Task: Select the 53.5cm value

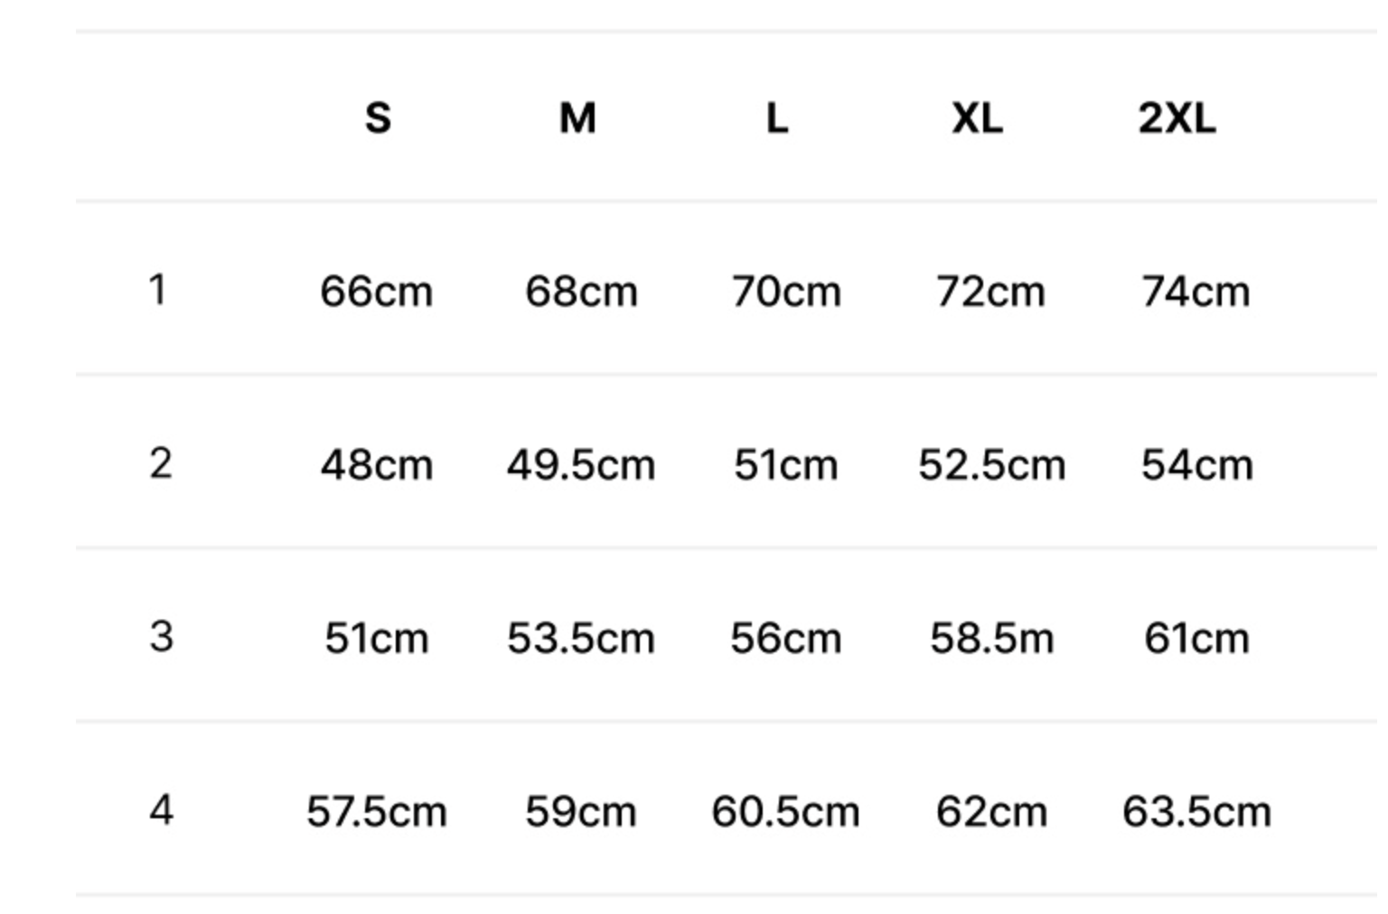Action: pyautogui.click(x=580, y=639)
